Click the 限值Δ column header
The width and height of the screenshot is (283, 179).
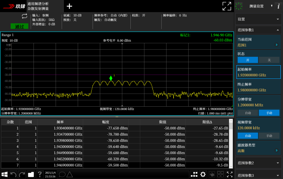(x=207, y=122)
